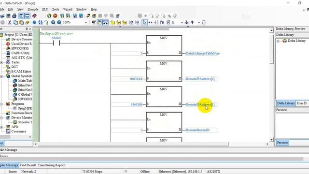Viewport: 309px width, 174px height.
Task: Click the AS218TX status bar entry
Action: coord(213,172)
